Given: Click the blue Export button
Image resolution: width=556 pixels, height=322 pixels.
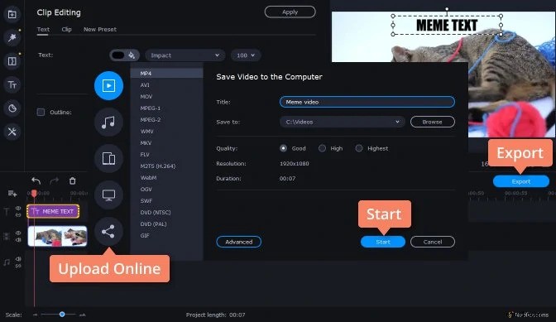Looking at the screenshot, I should click(x=521, y=181).
